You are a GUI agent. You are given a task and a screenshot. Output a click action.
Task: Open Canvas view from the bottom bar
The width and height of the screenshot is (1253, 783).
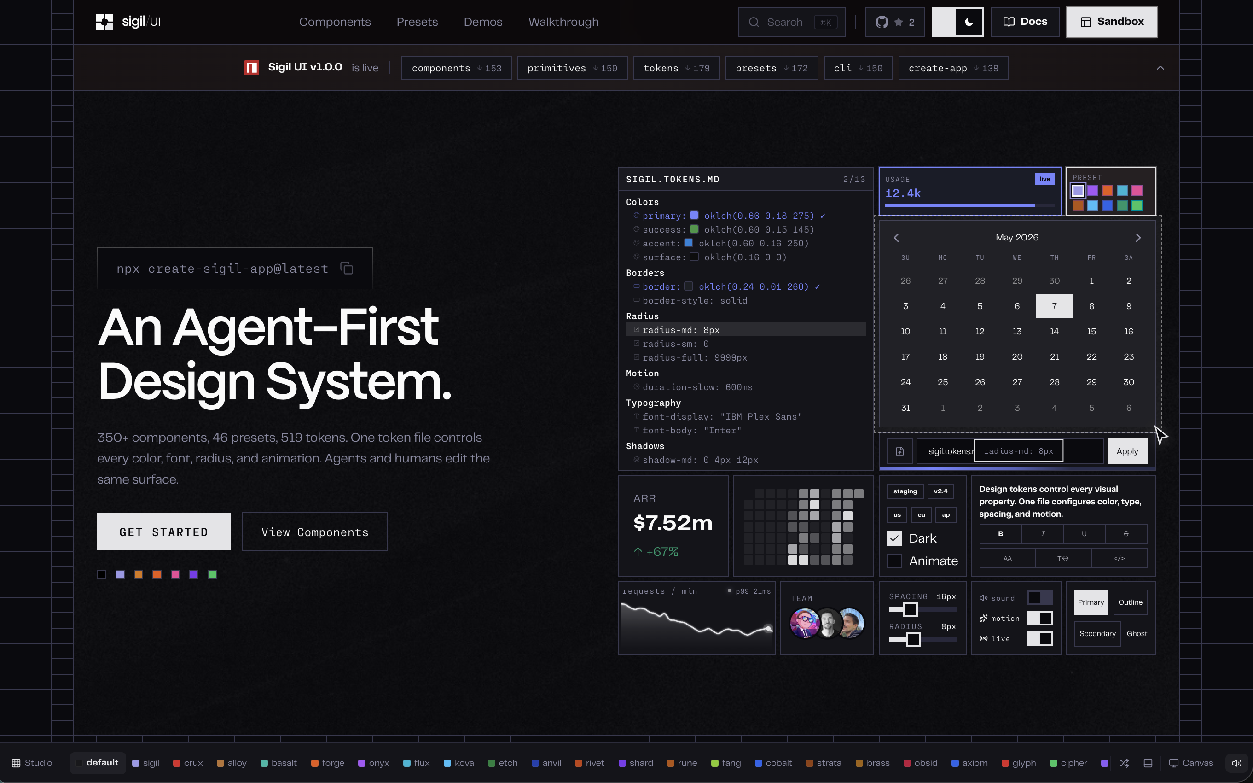click(1191, 763)
